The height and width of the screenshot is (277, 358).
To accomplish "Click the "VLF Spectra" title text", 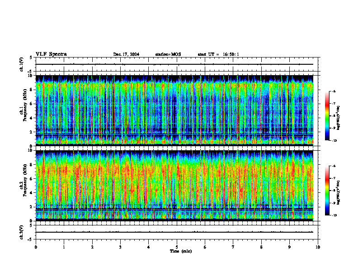I will 51,54.
